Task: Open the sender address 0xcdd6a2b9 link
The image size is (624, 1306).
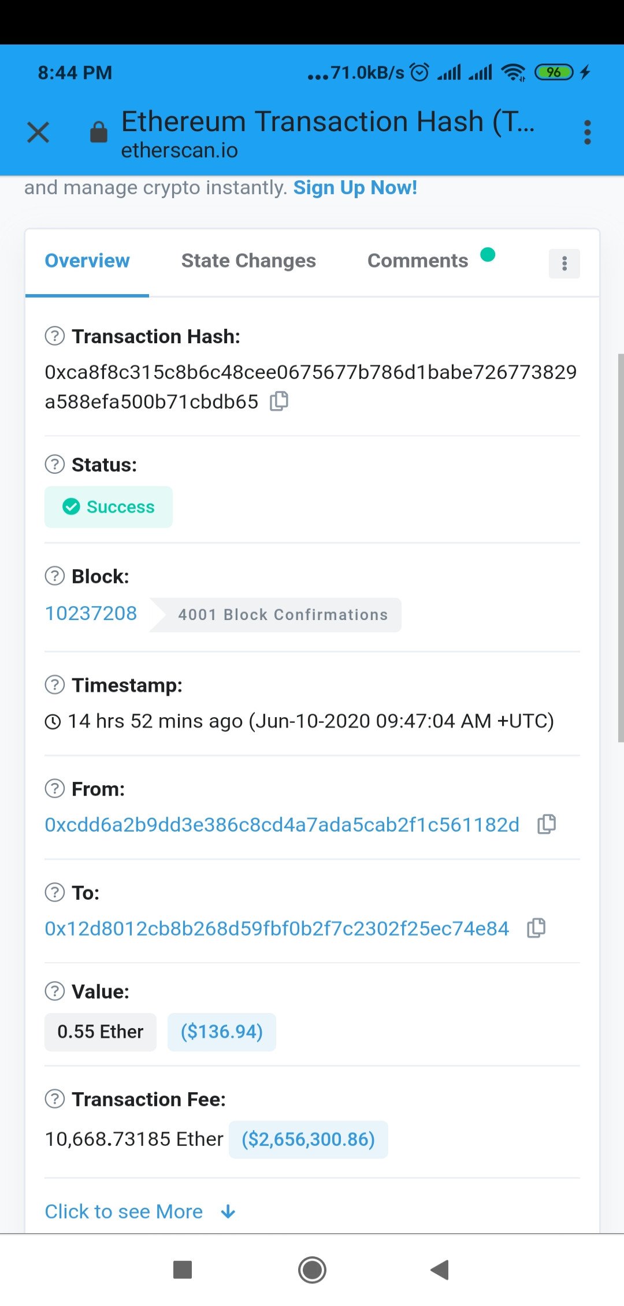Action: coord(282,825)
